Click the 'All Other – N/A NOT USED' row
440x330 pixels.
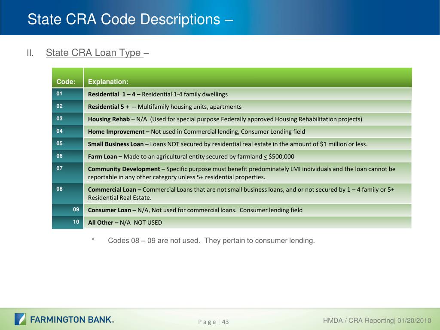tap(248, 223)
